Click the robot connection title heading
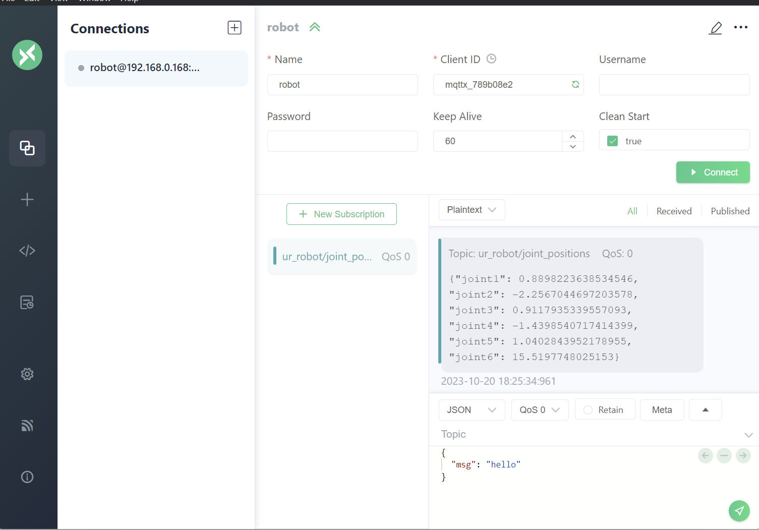 coord(283,27)
